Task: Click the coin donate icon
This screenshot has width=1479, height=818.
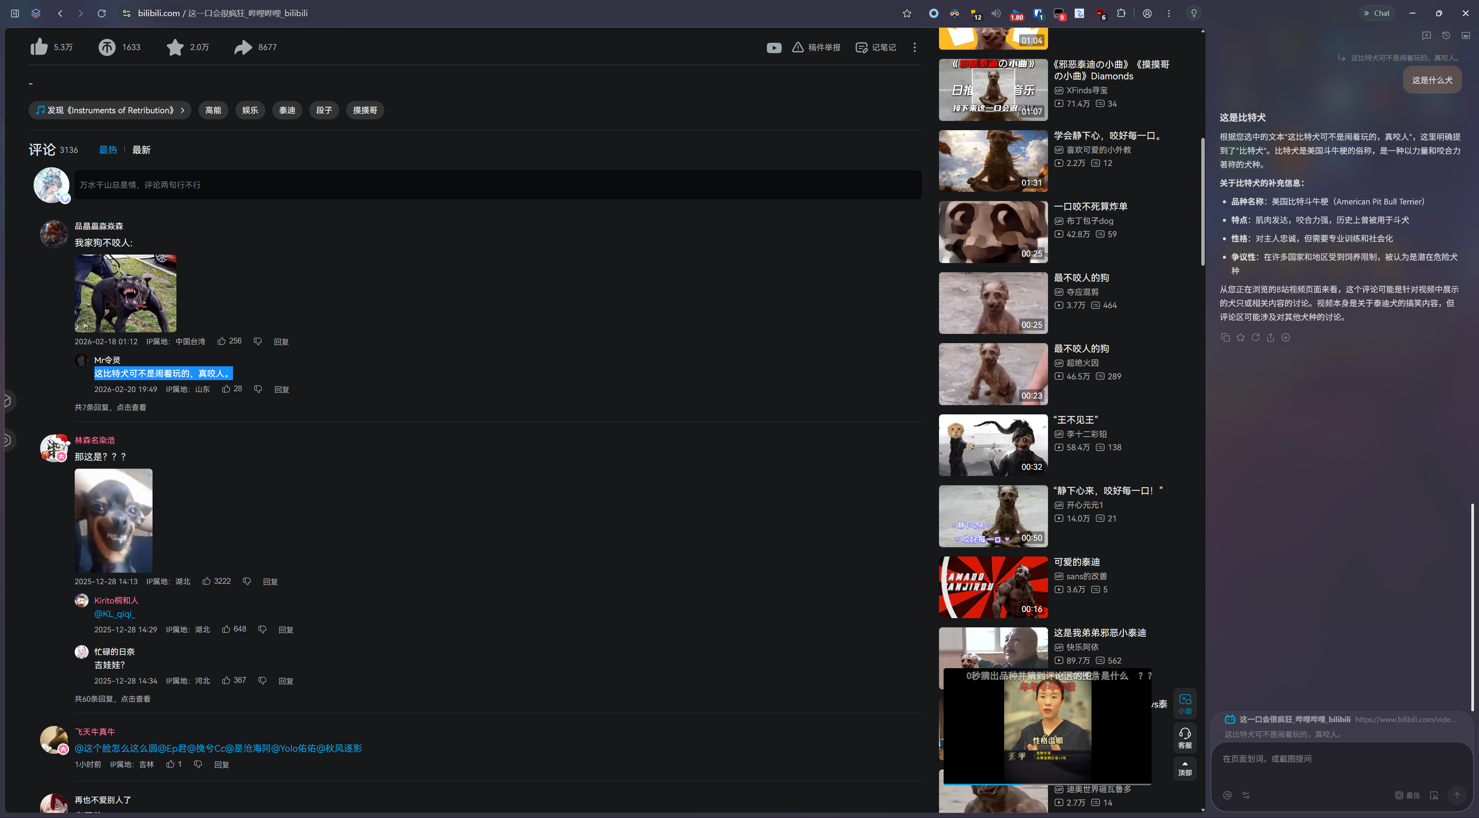Action: pyautogui.click(x=107, y=47)
